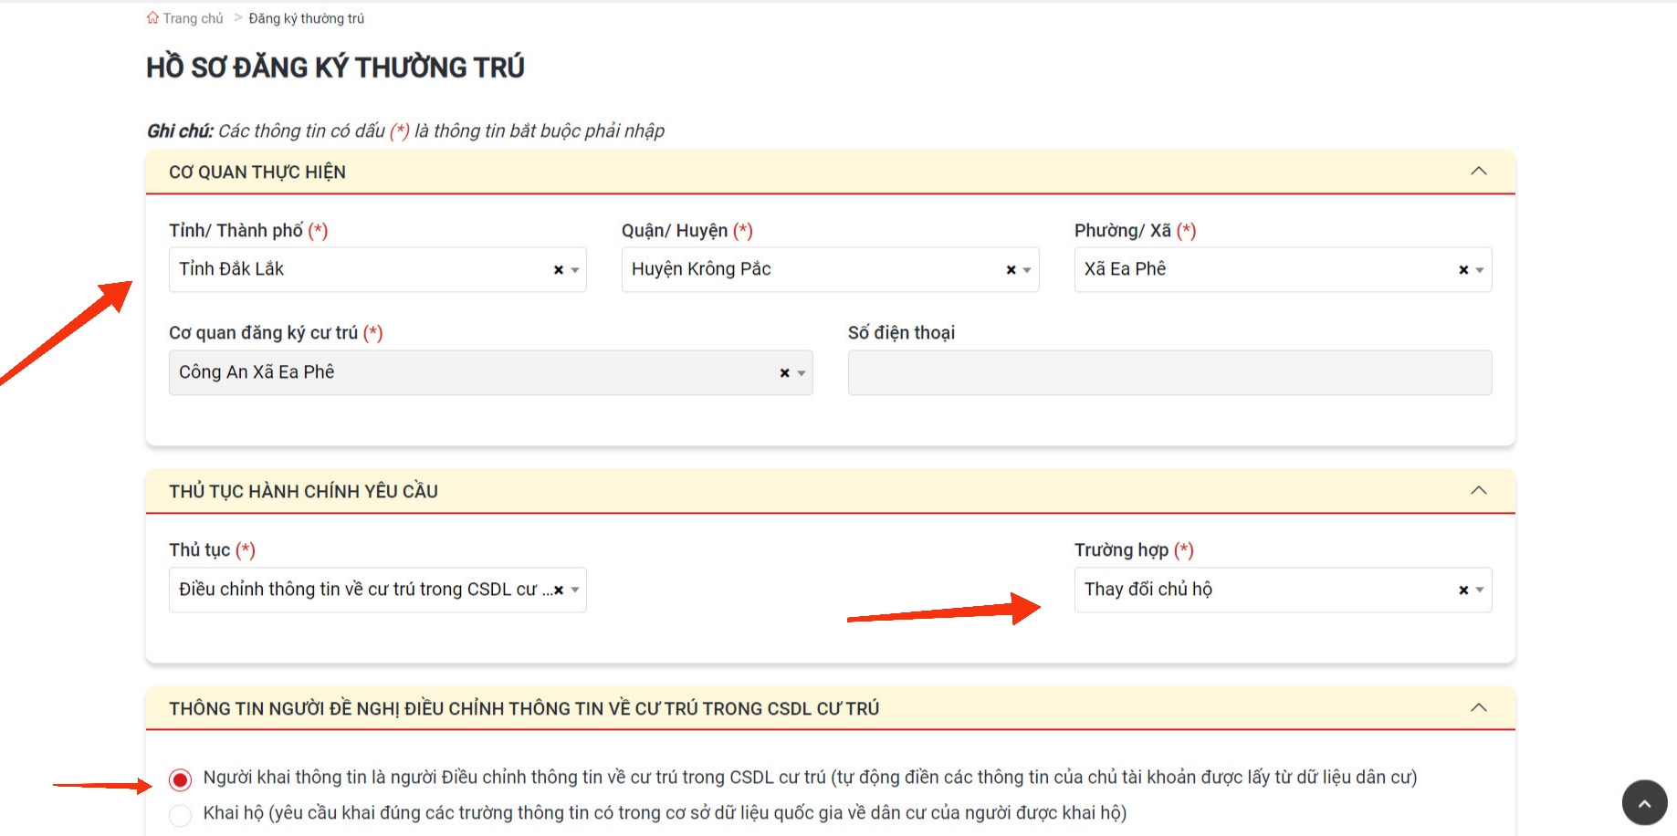Clear the Xã Ea Phê selection

(x=1463, y=270)
